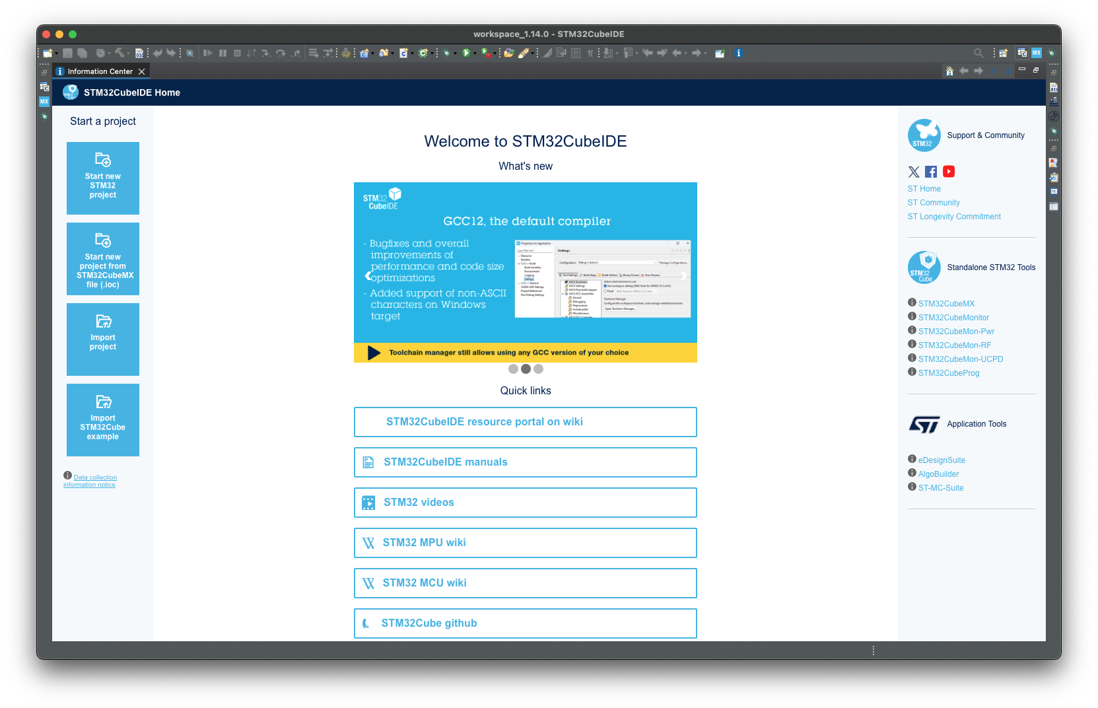Open STM32 MCU wiki quick link
This screenshot has height=708, width=1098.
pyautogui.click(x=526, y=583)
